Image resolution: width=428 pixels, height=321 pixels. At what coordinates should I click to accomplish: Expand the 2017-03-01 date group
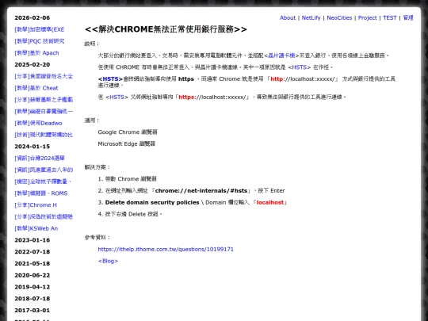click(32, 311)
